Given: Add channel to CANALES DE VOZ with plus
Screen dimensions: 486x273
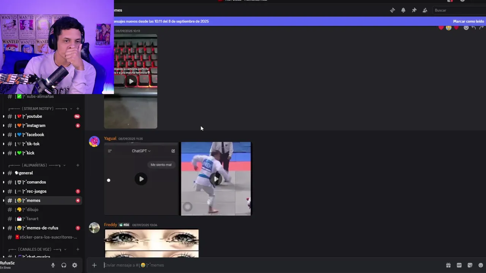Looking at the screenshot, I should click(78, 249).
